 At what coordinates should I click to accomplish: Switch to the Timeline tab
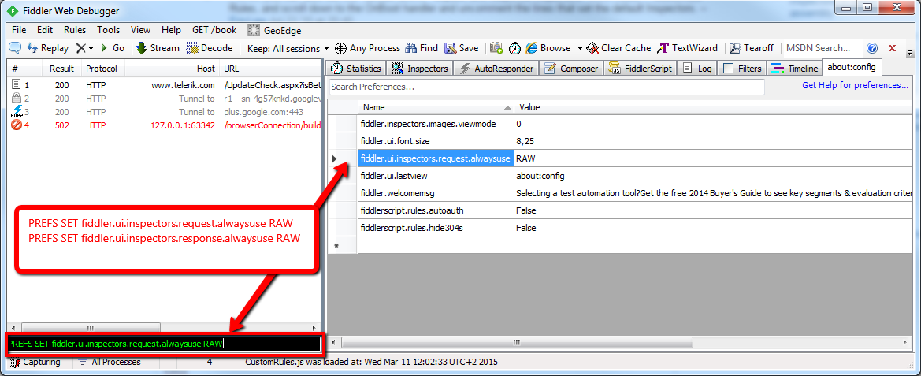point(795,68)
